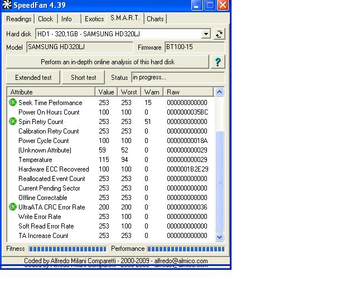Image resolution: width=357 pixels, height=286 pixels.
Task: Click the Seek Time Performance attribute name
Action: point(50,103)
